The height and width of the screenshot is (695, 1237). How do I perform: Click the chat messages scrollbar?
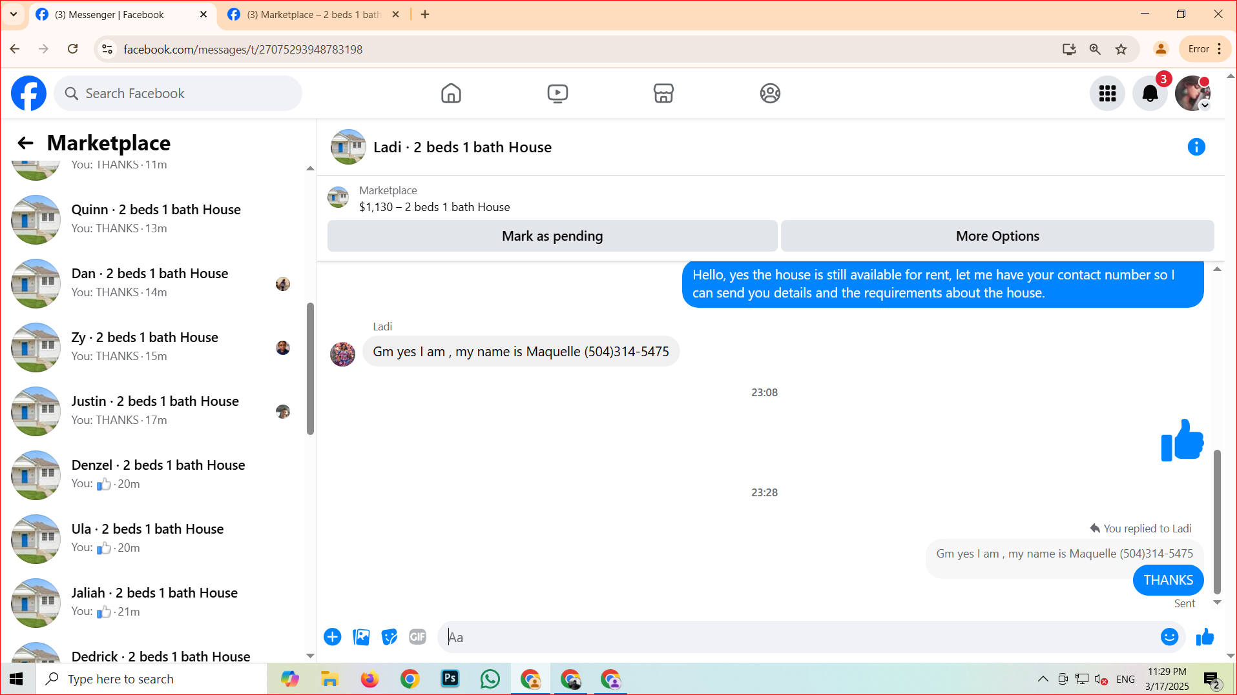click(1217, 521)
